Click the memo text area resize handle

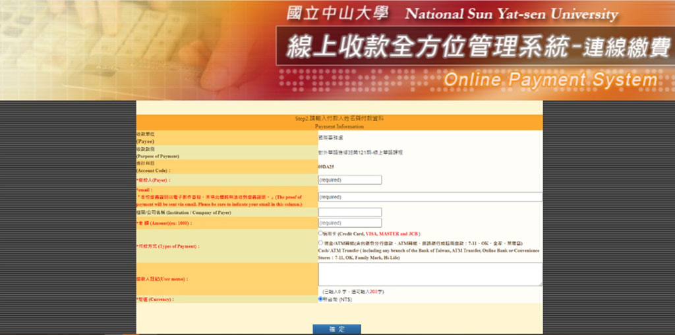click(540, 283)
